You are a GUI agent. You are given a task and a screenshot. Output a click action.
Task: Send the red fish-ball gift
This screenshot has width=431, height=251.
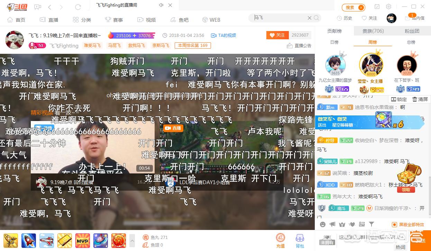click(x=119, y=241)
